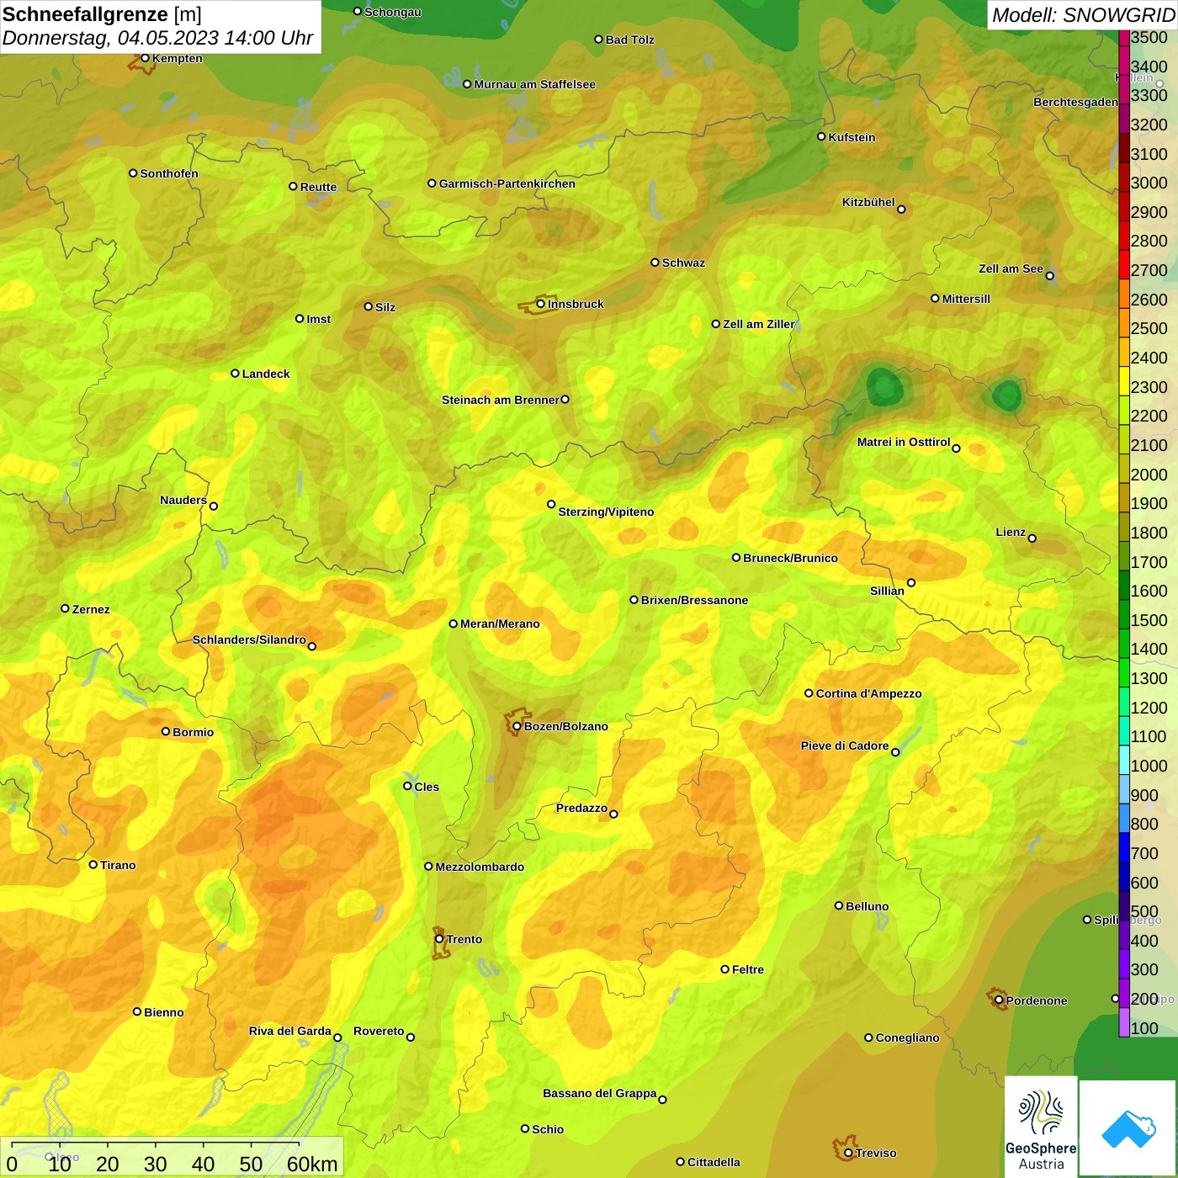
Task: Click the Kempten label
Action: coord(178,58)
